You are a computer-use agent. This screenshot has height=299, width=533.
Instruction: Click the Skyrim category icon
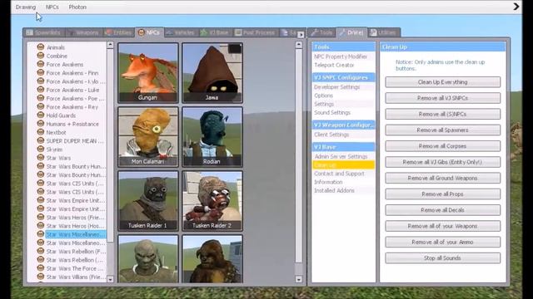coord(41,149)
